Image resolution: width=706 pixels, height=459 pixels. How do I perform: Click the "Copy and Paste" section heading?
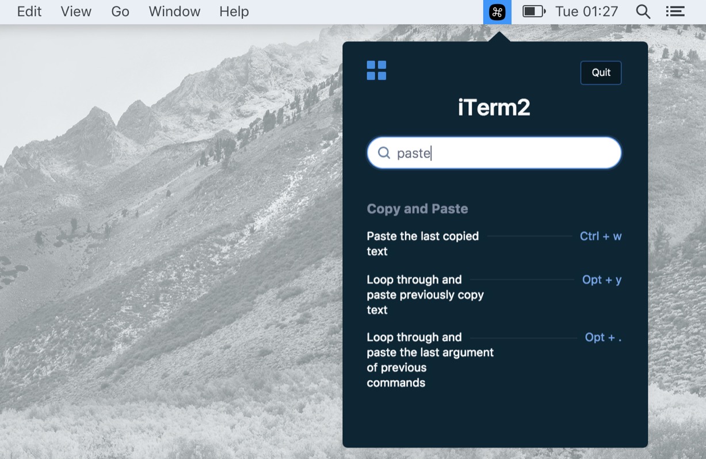point(417,209)
